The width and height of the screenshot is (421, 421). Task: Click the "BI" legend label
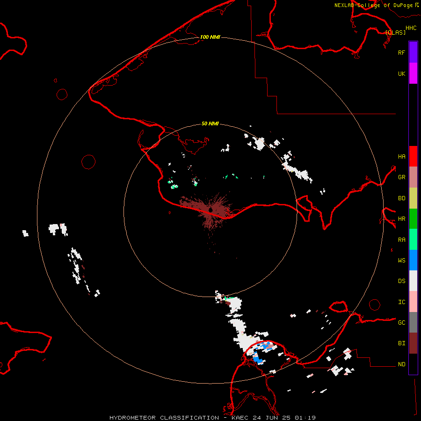pyautogui.click(x=401, y=343)
